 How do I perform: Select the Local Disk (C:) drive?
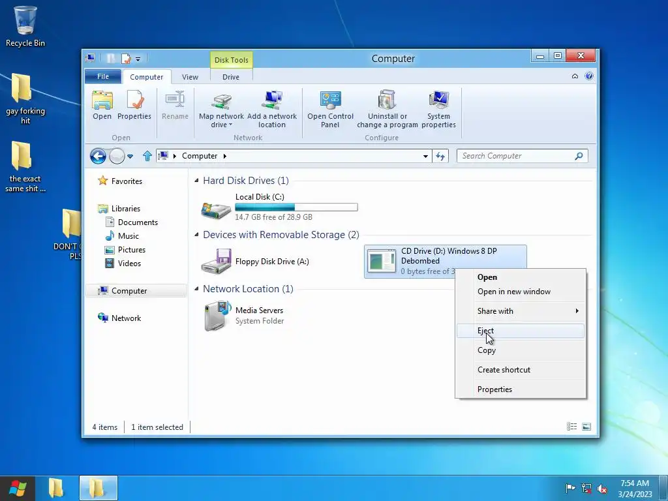tap(279, 207)
